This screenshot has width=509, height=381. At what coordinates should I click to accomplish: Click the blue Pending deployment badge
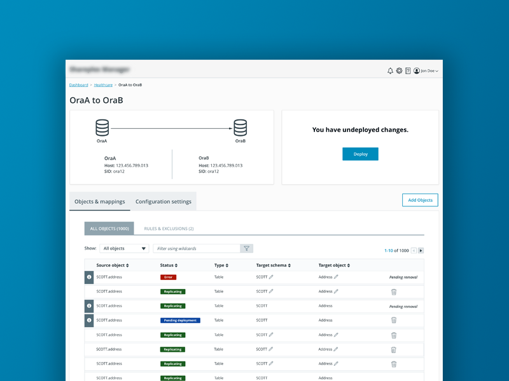(x=180, y=321)
